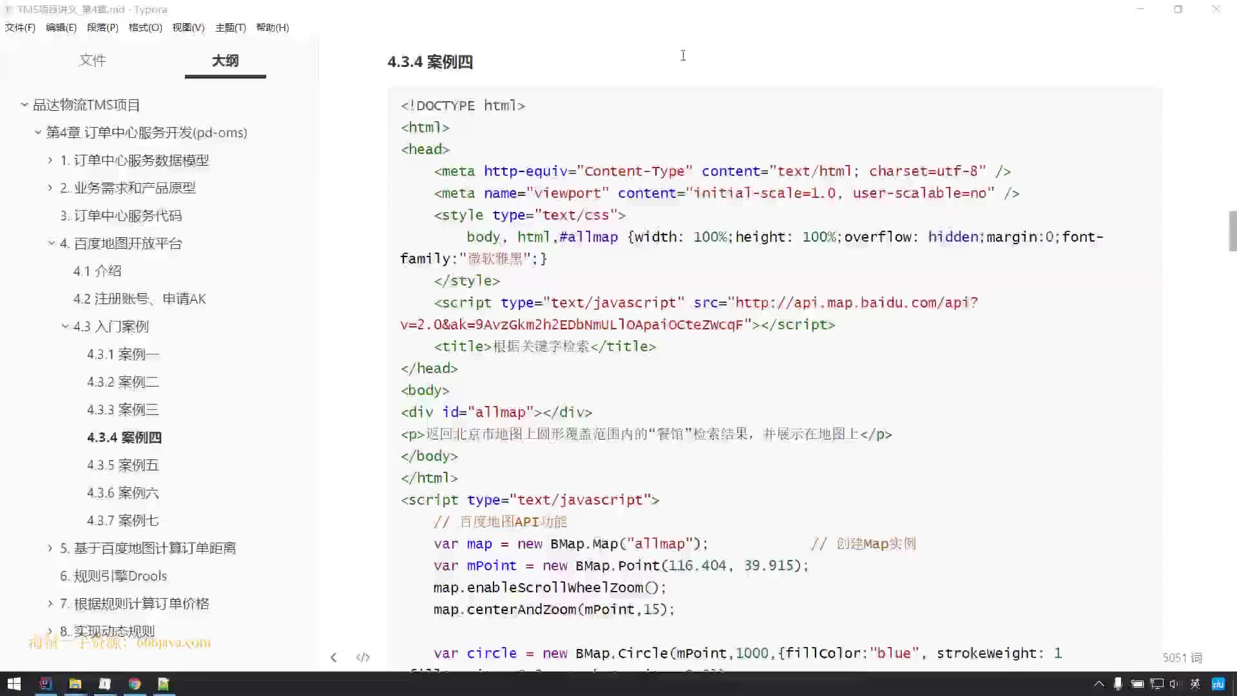Screen dimensions: 1237x696
Task: Navigate to 4.3.2 案例二
Action: 123,382
